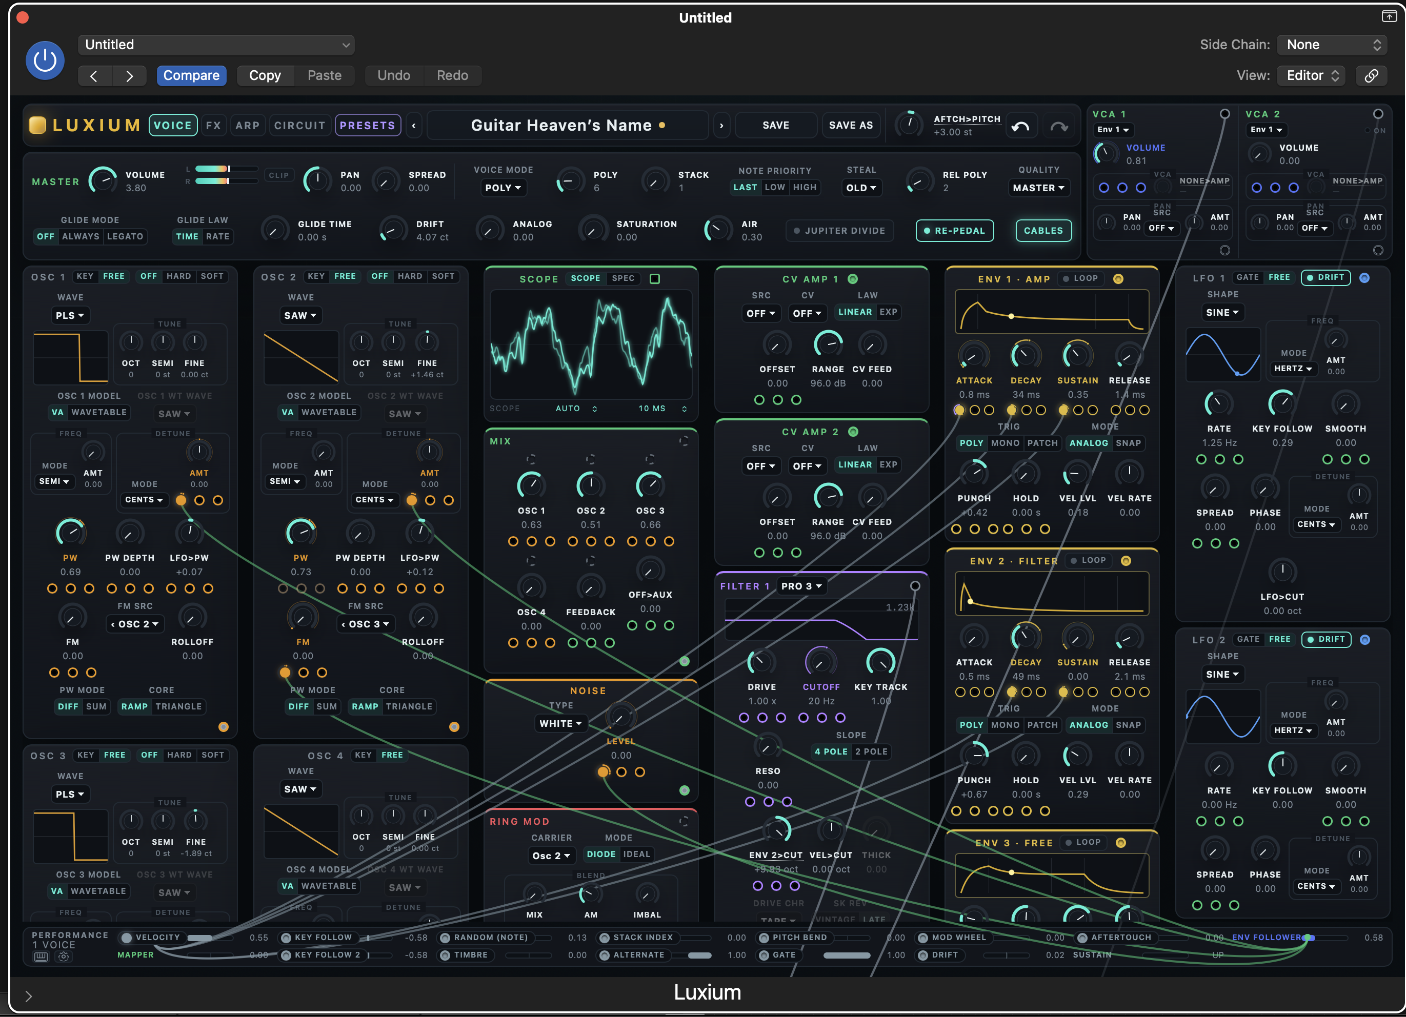The image size is (1406, 1017).
Task: Select Legato glide mode
Action: click(125, 237)
